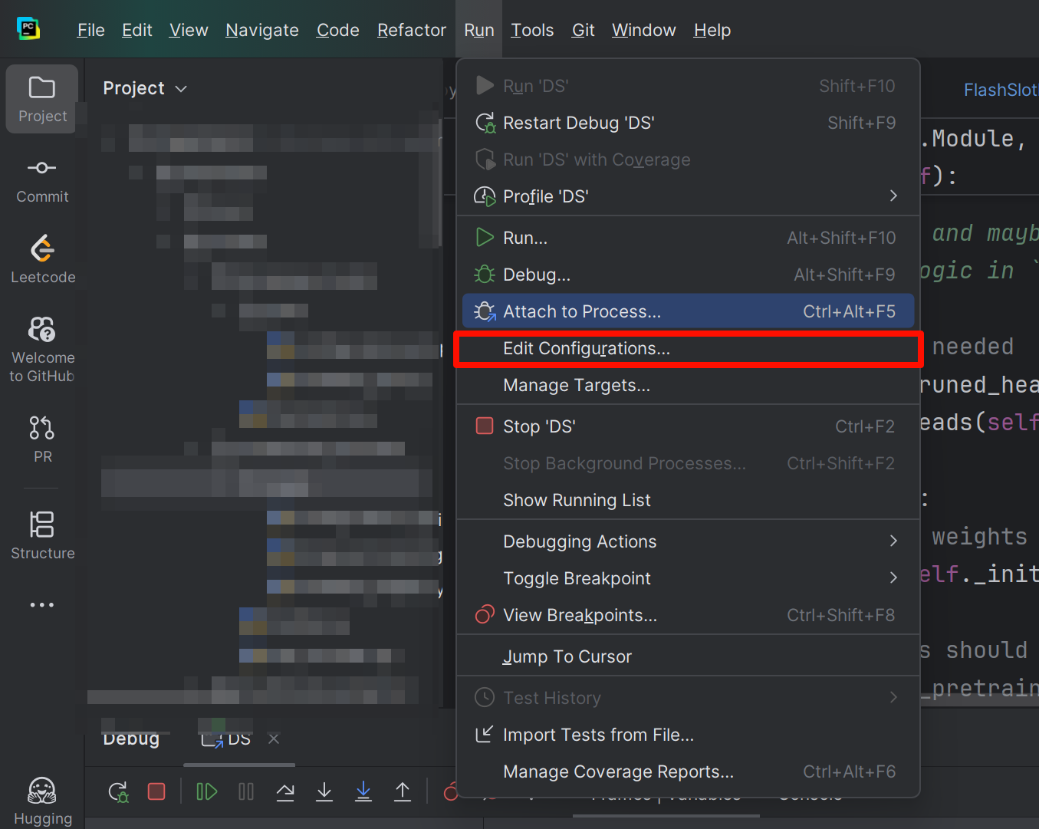Open the Project dropdown selector
1039x829 pixels.
coord(145,88)
